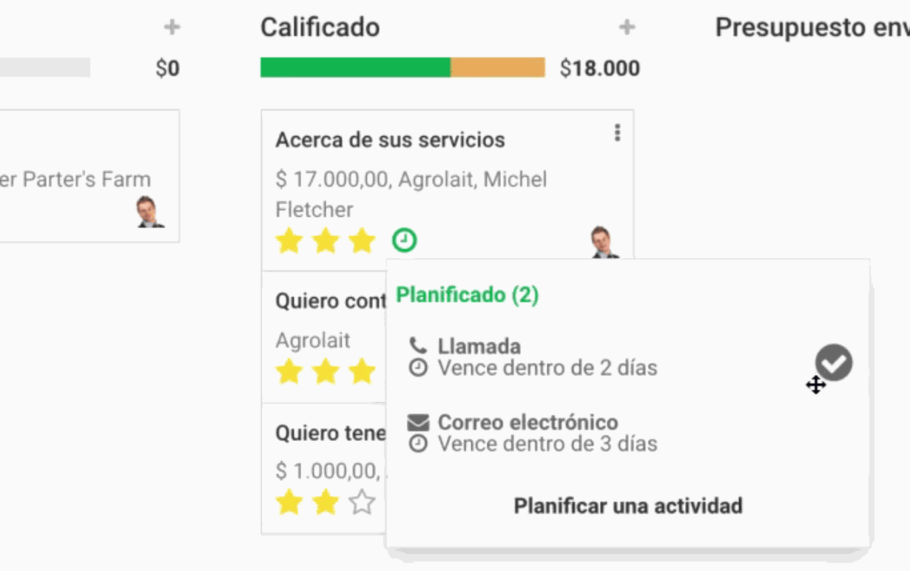
Task: Mark the Llamada activity done with checkmark
Action: [x=835, y=362]
